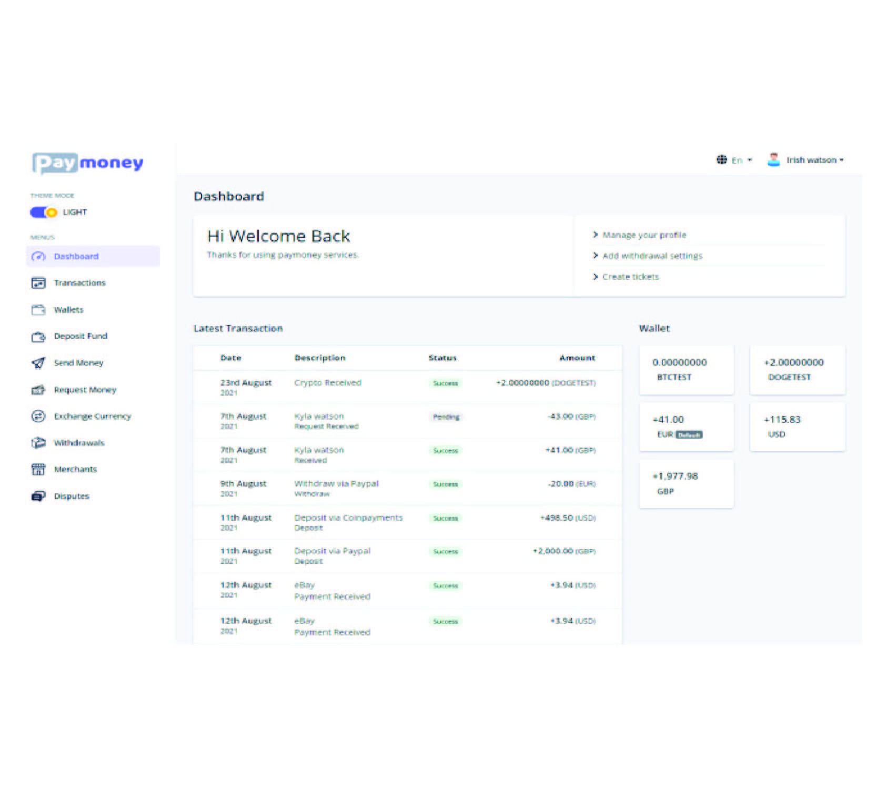The width and height of the screenshot is (877, 789).
Task: Click the Paymoney logo
Action: point(88,163)
